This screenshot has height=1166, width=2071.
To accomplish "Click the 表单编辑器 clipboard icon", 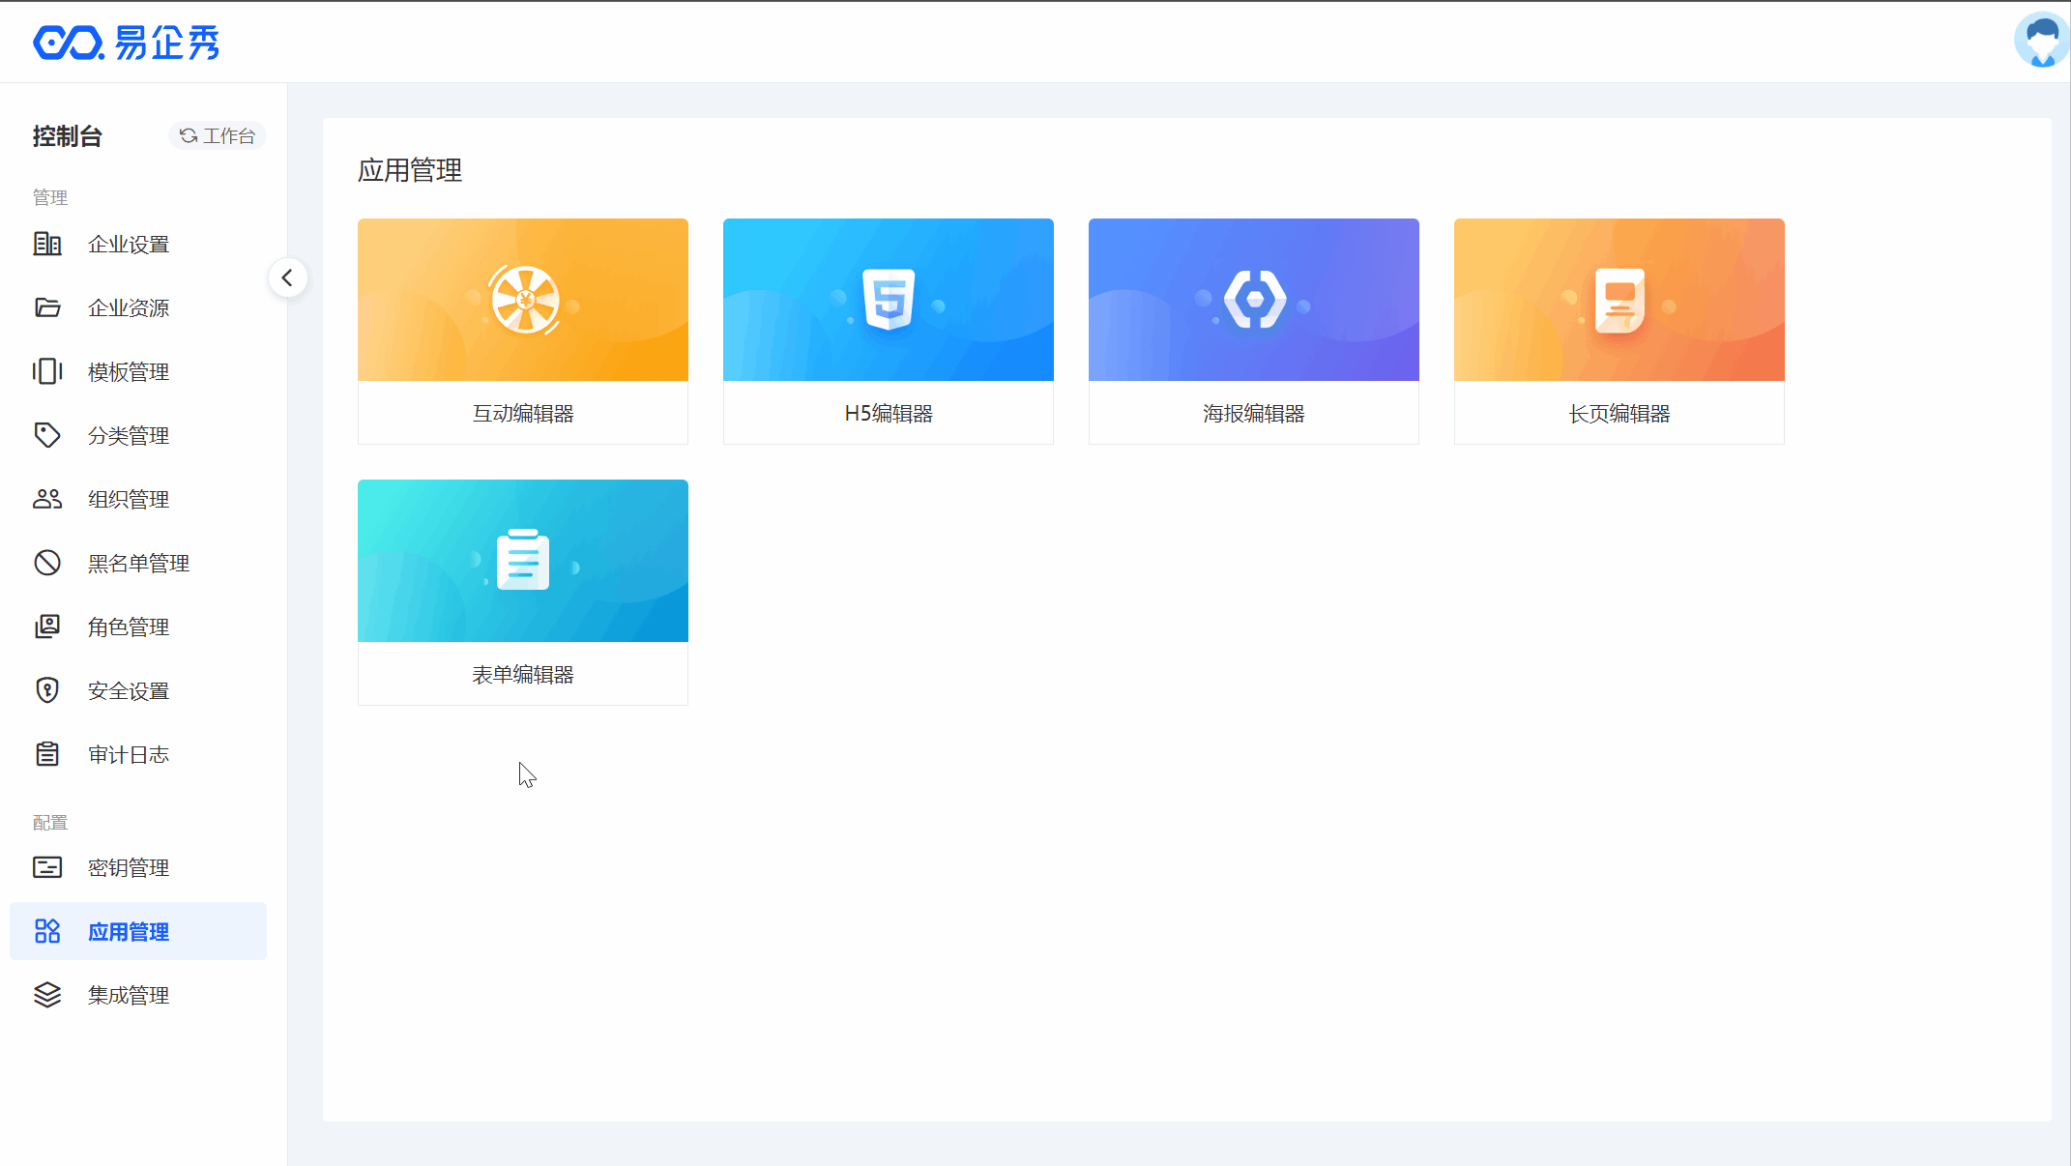I will pos(523,560).
